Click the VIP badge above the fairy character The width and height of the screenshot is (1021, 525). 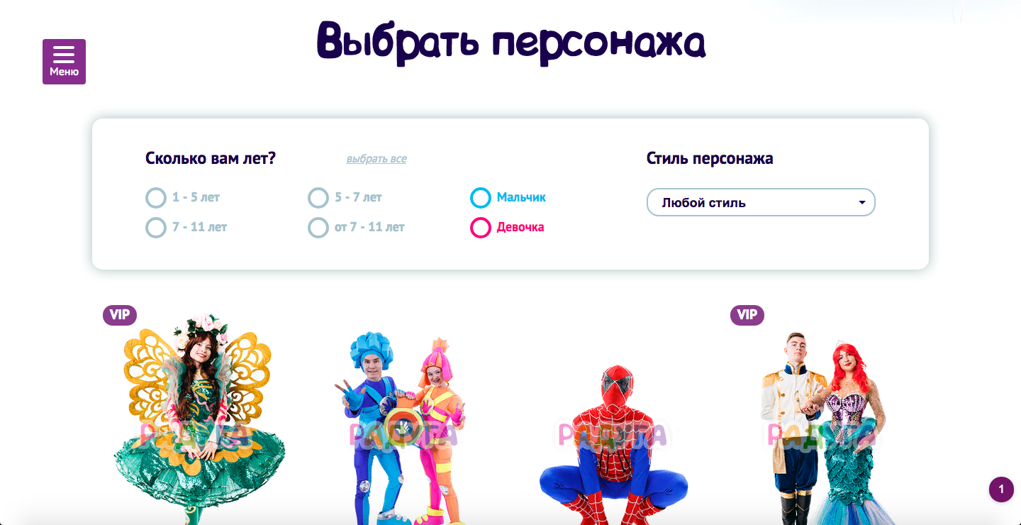coord(120,315)
